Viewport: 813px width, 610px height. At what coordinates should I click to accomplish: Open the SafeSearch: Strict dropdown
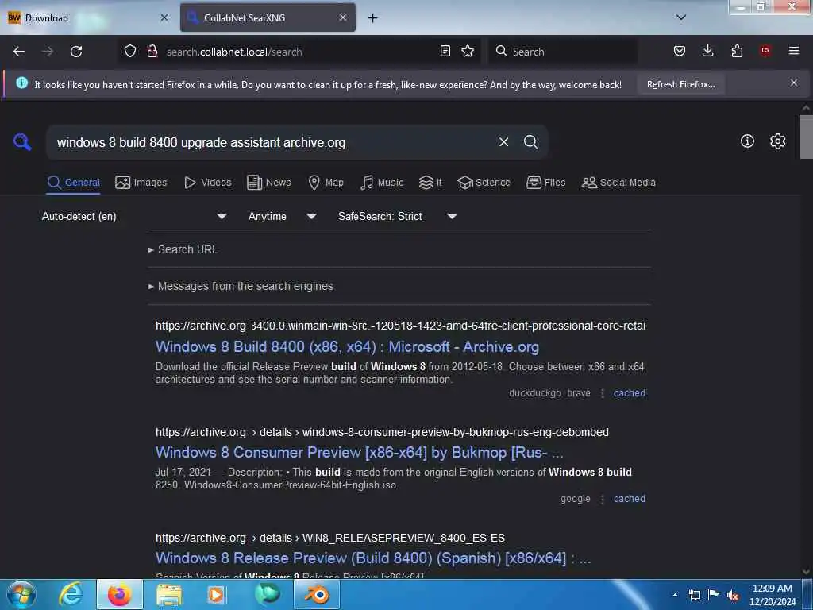pos(397,216)
